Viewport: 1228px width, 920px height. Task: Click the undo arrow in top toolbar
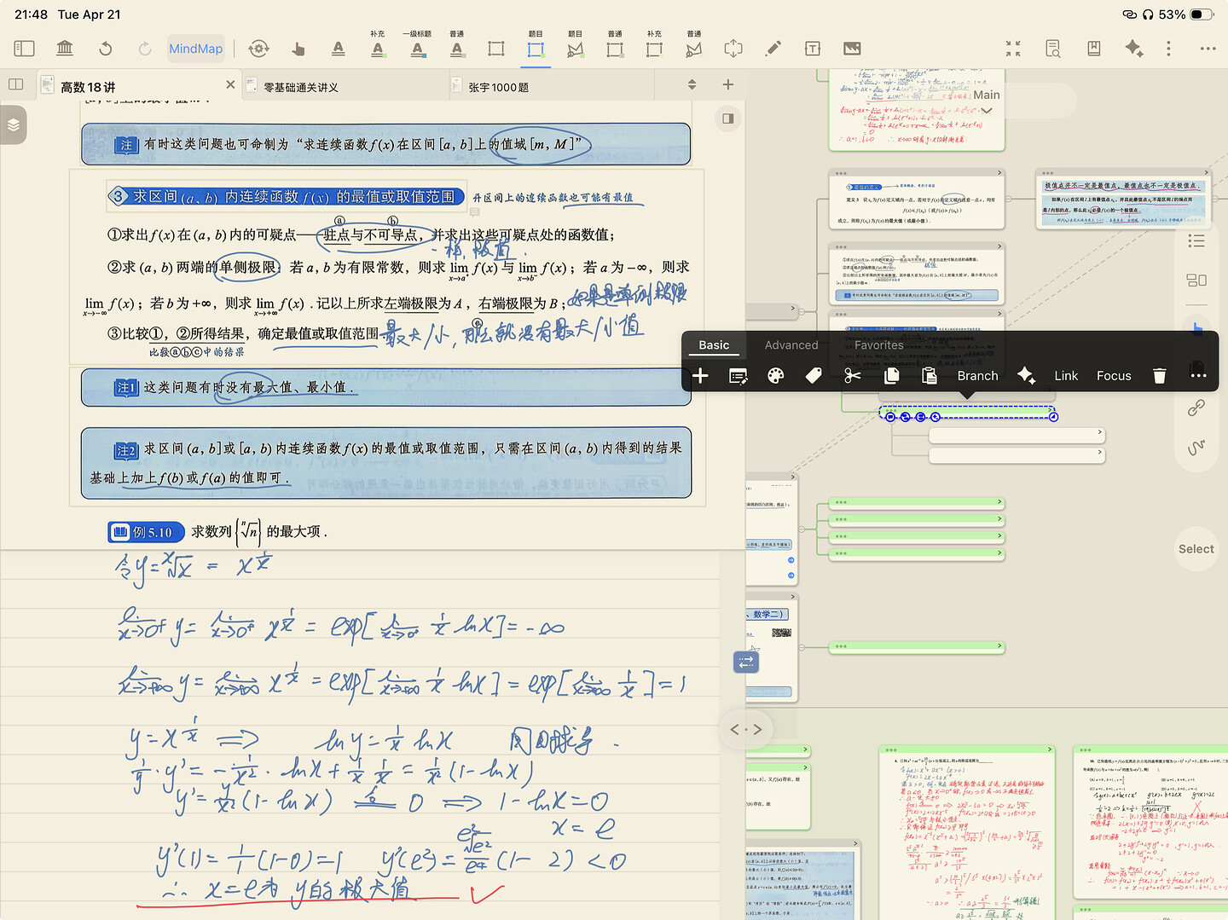click(x=106, y=49)
